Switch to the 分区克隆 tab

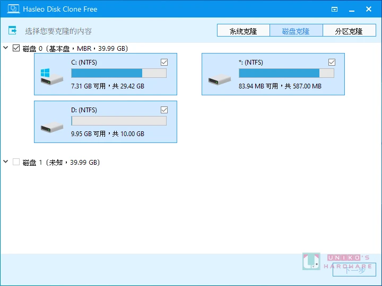point(349,30)
